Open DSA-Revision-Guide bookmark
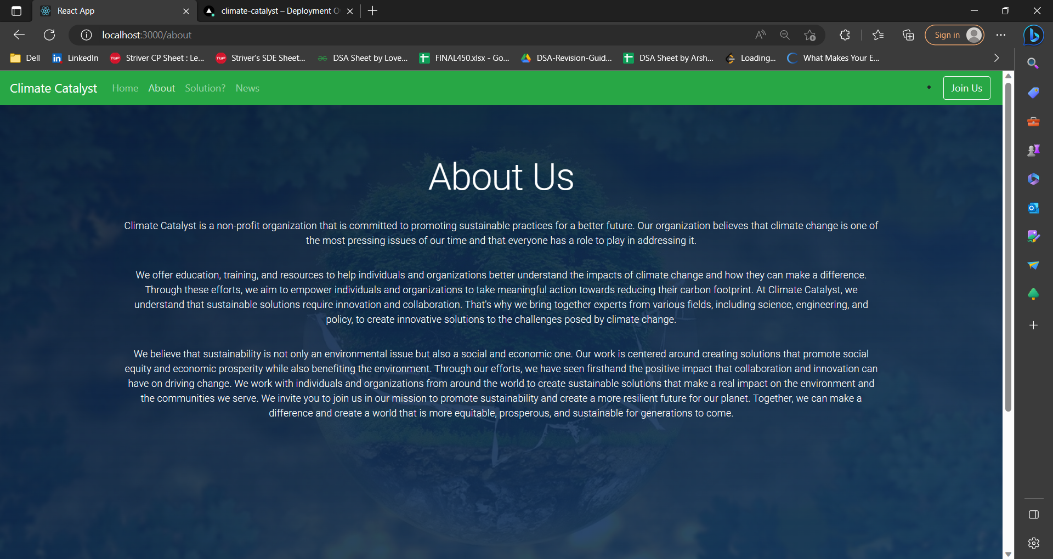 point(566,58)
